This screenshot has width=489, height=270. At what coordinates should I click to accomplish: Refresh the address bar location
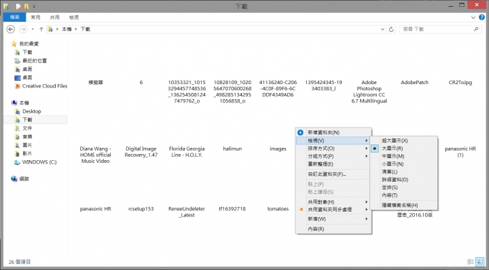[x=391, y=29]
